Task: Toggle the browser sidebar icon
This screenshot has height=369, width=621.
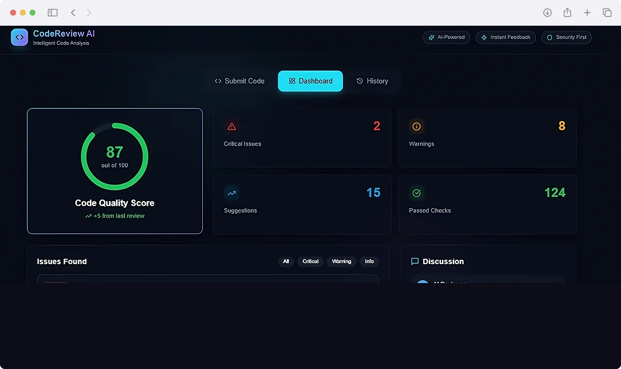Action: point(52,13)
